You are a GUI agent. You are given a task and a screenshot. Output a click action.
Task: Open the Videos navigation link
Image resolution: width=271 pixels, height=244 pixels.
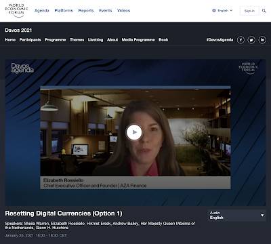point(123,10)
